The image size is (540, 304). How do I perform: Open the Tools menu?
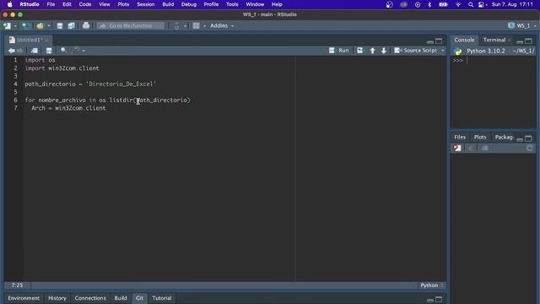tap(232, 4)
